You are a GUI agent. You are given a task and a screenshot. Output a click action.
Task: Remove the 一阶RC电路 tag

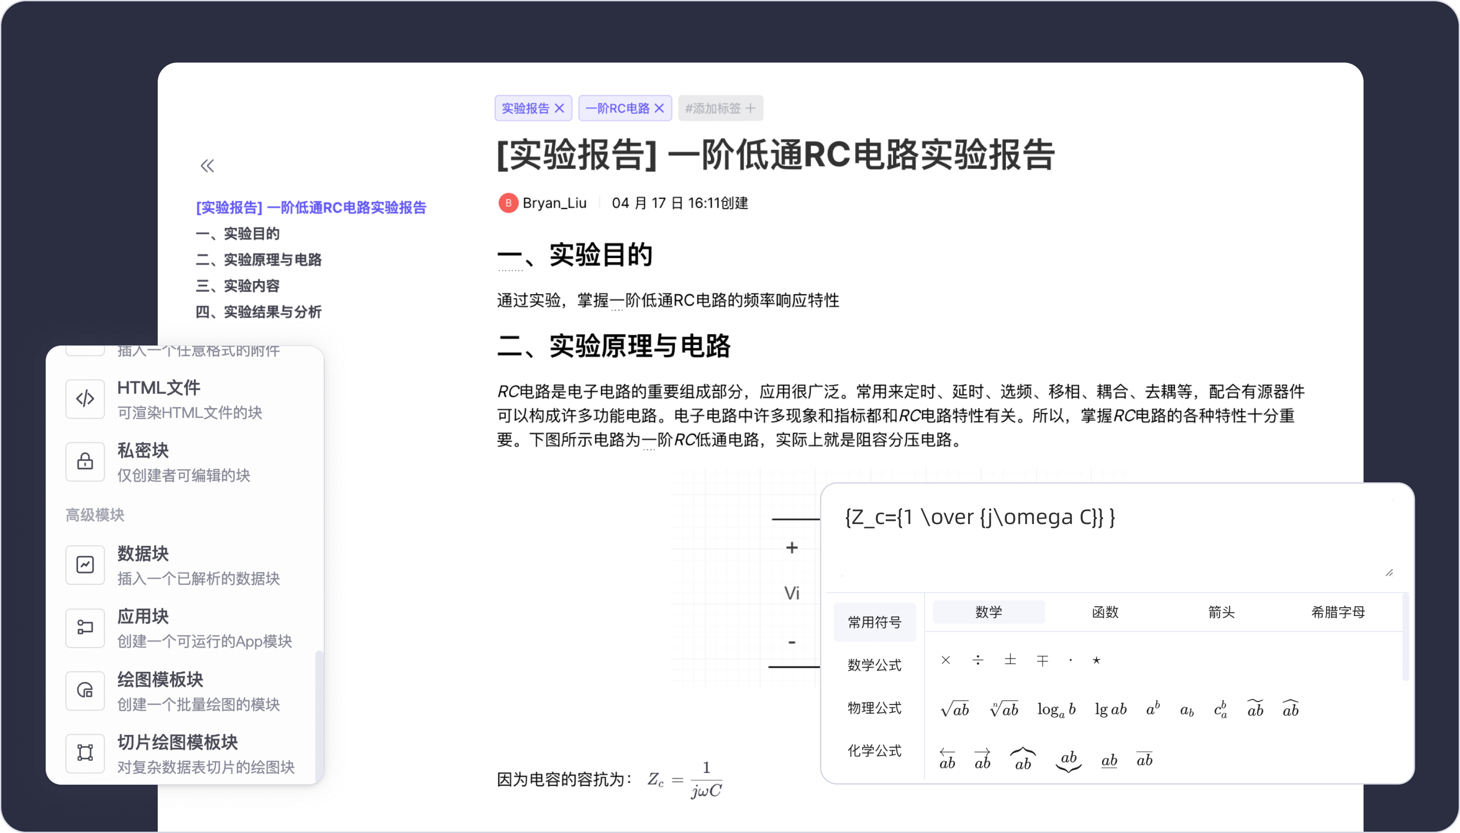[x=659, y=108]
